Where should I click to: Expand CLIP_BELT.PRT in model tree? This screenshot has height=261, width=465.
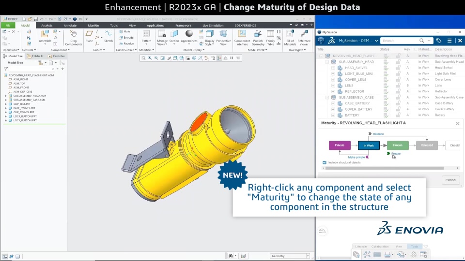coord(6,104)
